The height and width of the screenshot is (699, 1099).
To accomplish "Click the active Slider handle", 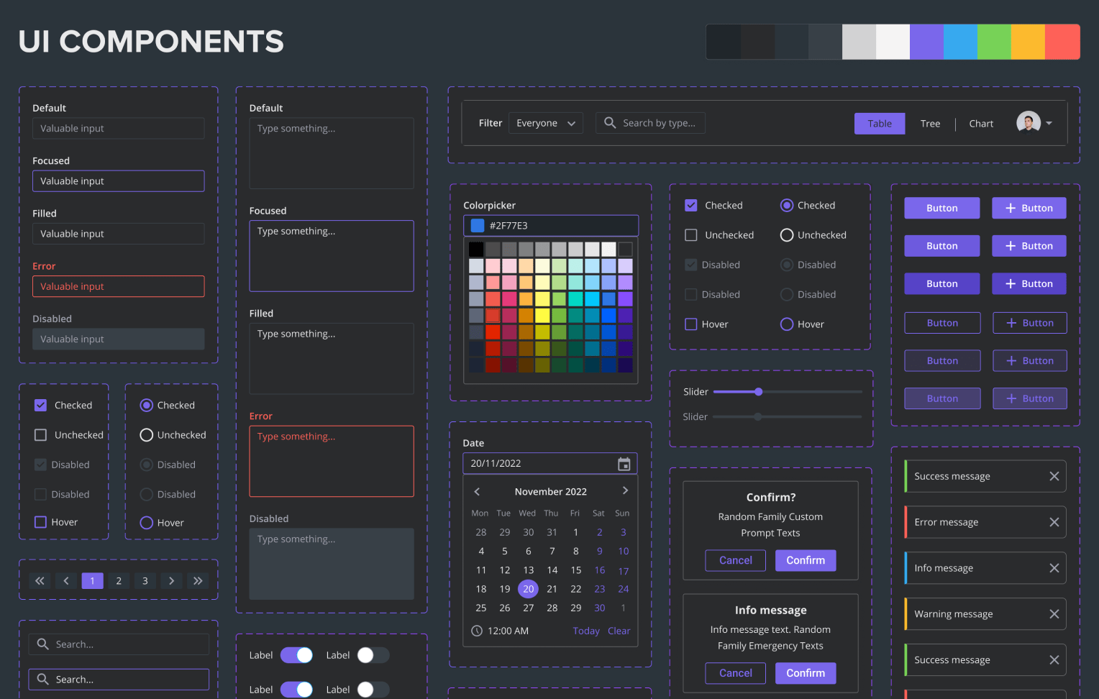I will pos(759,392).
